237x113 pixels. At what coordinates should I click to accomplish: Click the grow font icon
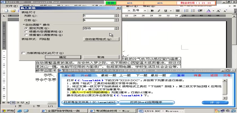[x=218, y=11]
